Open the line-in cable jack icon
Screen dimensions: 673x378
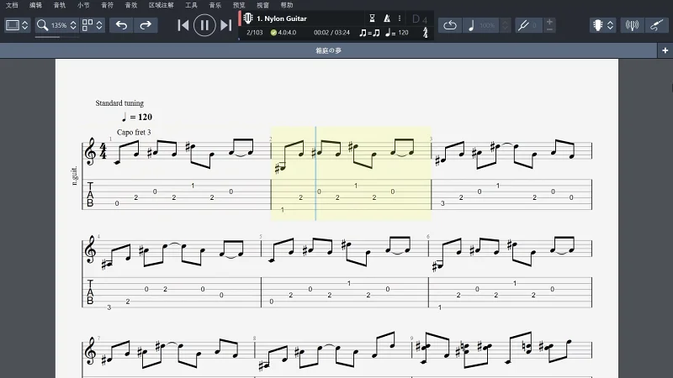(656, 25)
